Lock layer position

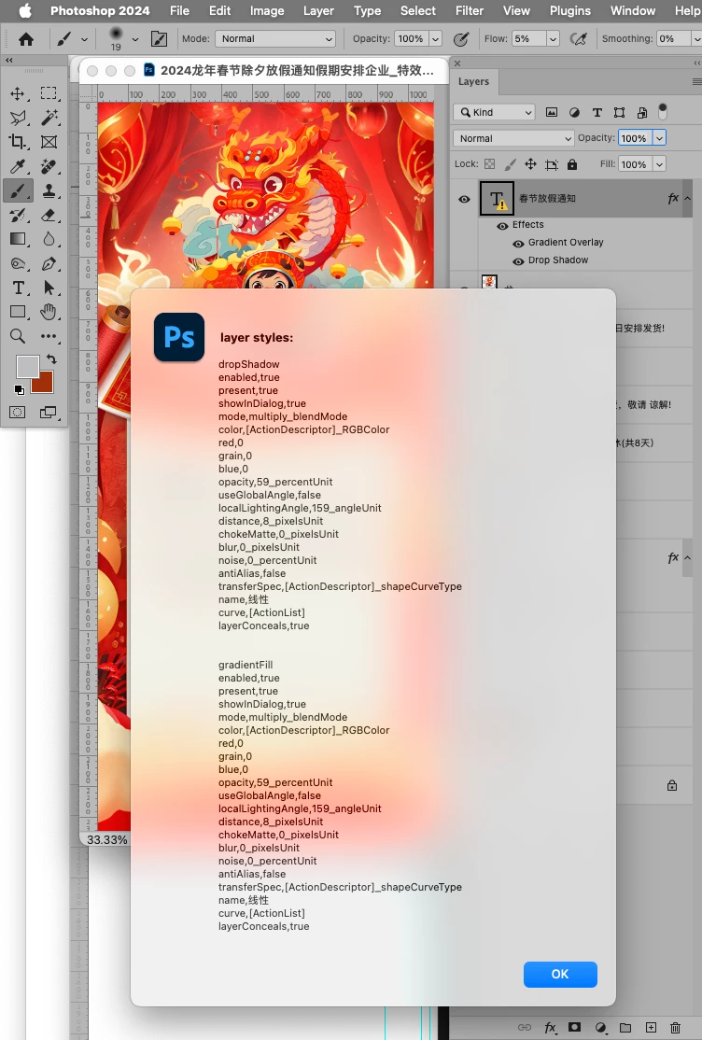[531, 163]
